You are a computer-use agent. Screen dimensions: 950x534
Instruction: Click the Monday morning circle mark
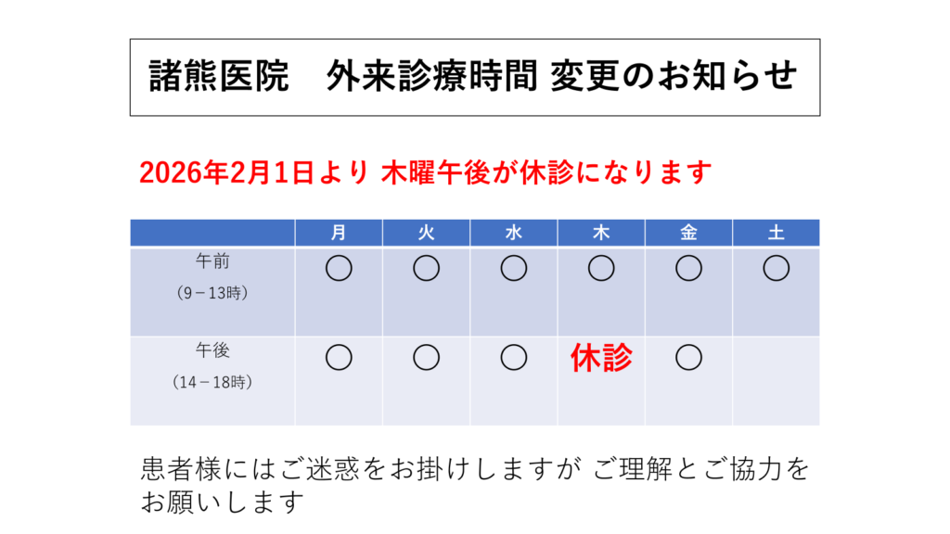pos(339,269)
